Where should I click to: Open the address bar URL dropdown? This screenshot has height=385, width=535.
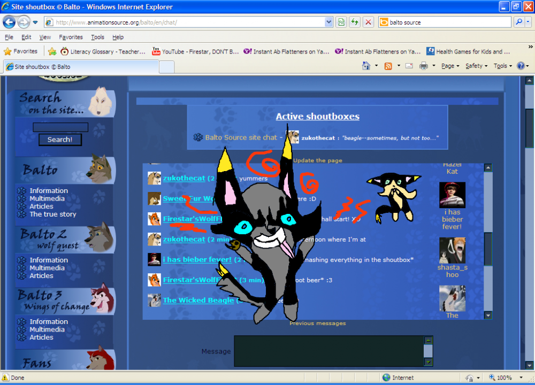tap(328, 22)
